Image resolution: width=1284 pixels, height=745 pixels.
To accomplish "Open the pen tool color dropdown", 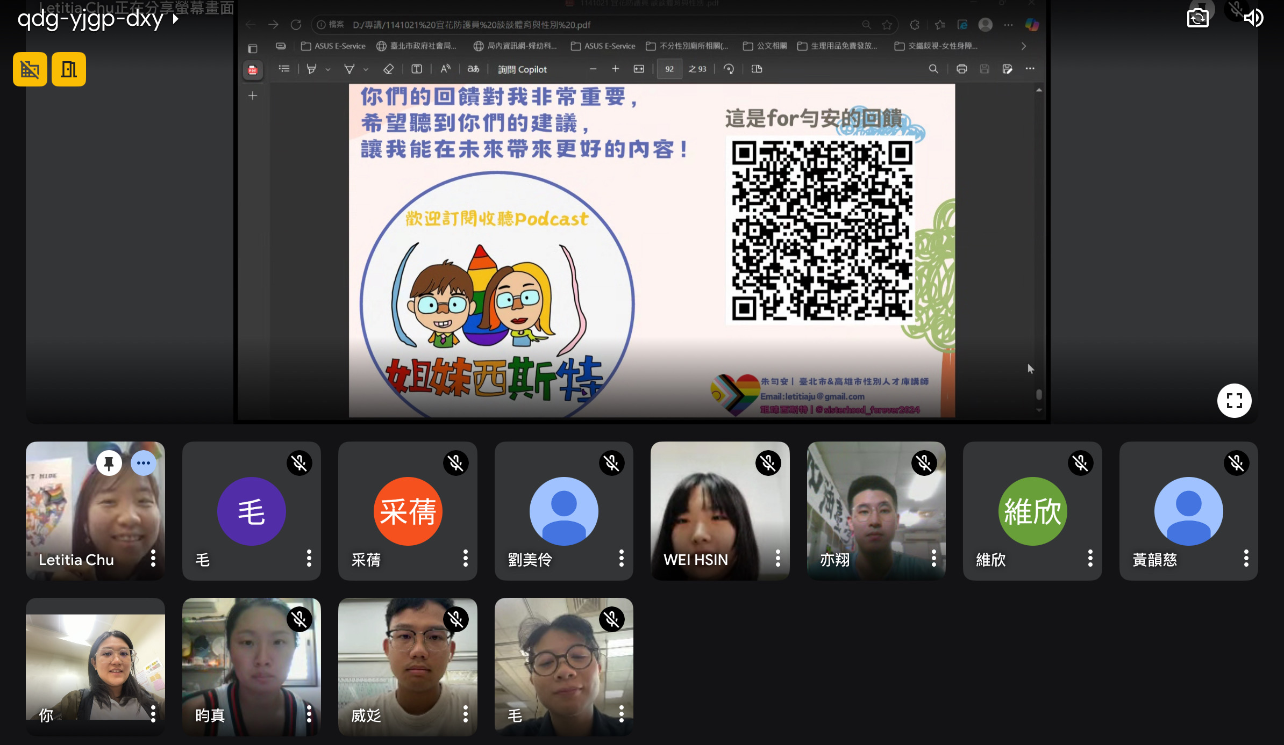I will point(329,69).
